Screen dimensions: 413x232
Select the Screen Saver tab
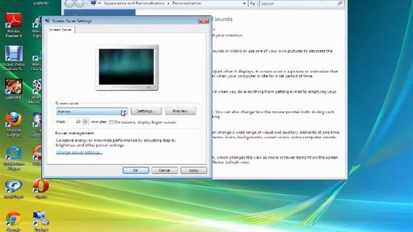60,30
